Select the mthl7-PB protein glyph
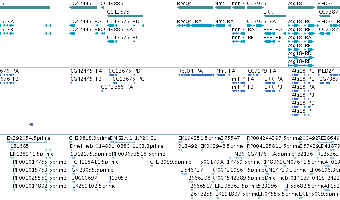This screenshot has height=200, width=340. pyautogui.click(x=238, y=91)
